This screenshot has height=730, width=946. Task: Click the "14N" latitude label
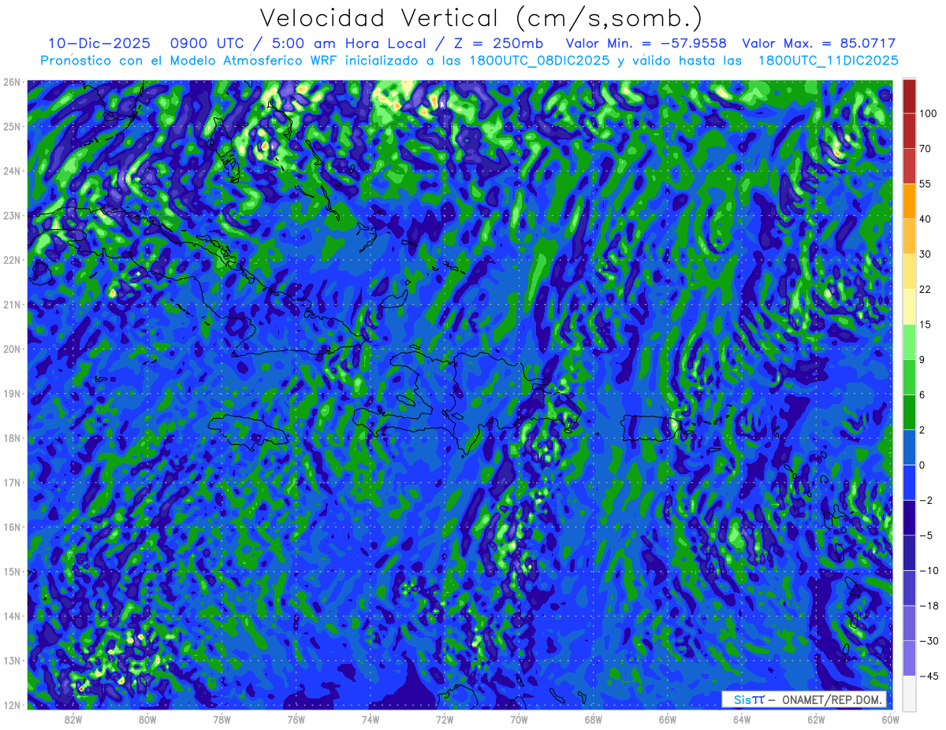(11, 616)
